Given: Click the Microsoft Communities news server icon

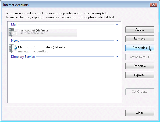Looking at the screenshot, I should pyautogui.click(x=13, y=49).
